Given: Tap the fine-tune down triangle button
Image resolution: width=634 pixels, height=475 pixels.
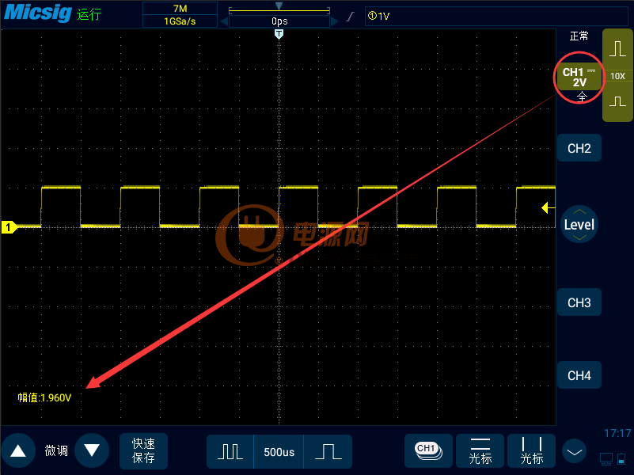Looking at the screenshot, I should coord(92,450).
